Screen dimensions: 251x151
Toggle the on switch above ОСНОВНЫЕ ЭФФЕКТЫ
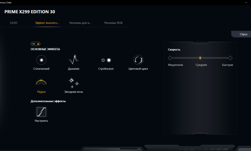35,44
